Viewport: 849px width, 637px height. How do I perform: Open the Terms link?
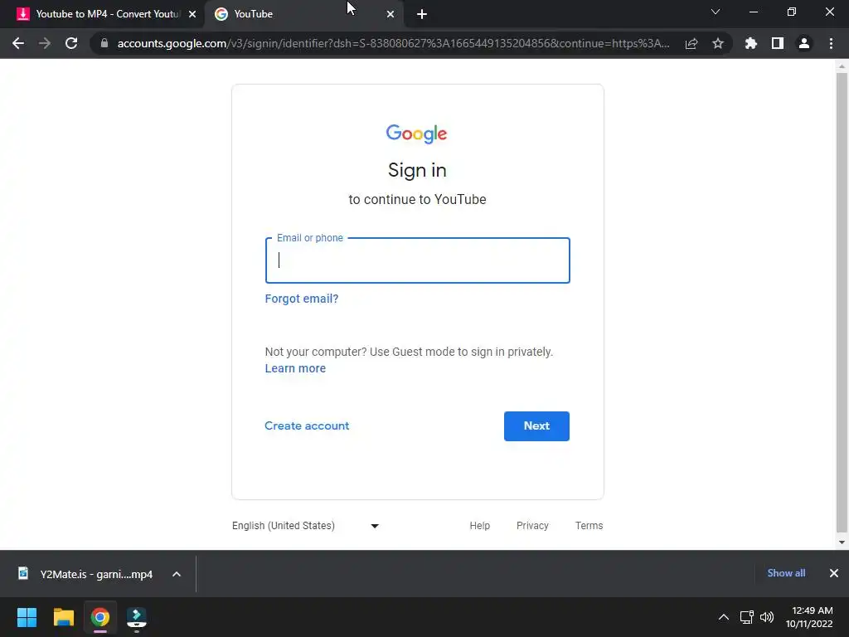[x=589, y=525]
